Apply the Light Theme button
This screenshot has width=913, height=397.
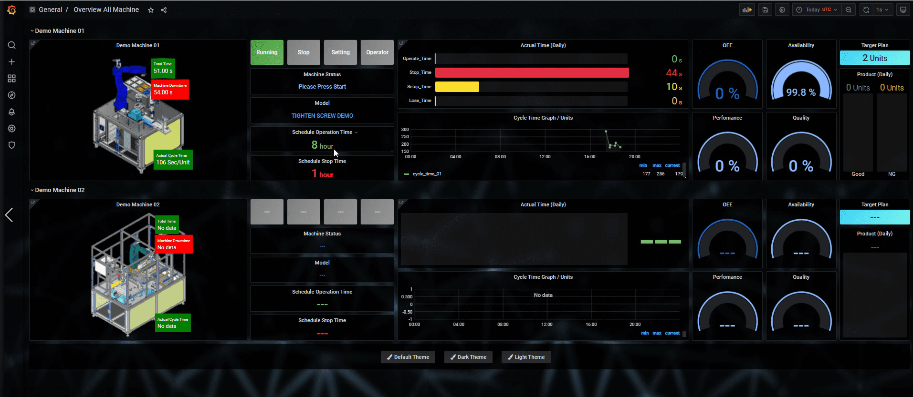pyautogui.click(x=526, y=357)
